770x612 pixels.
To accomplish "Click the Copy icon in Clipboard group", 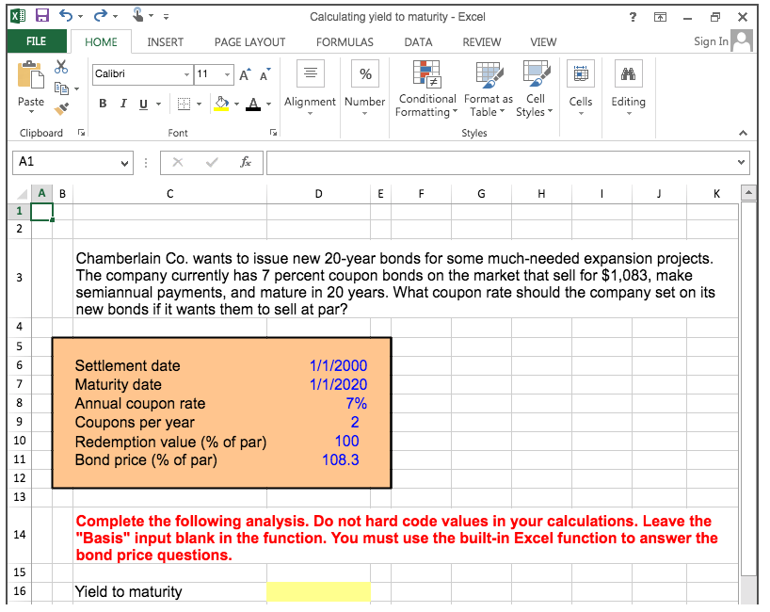I will click(x=60, y=88).
